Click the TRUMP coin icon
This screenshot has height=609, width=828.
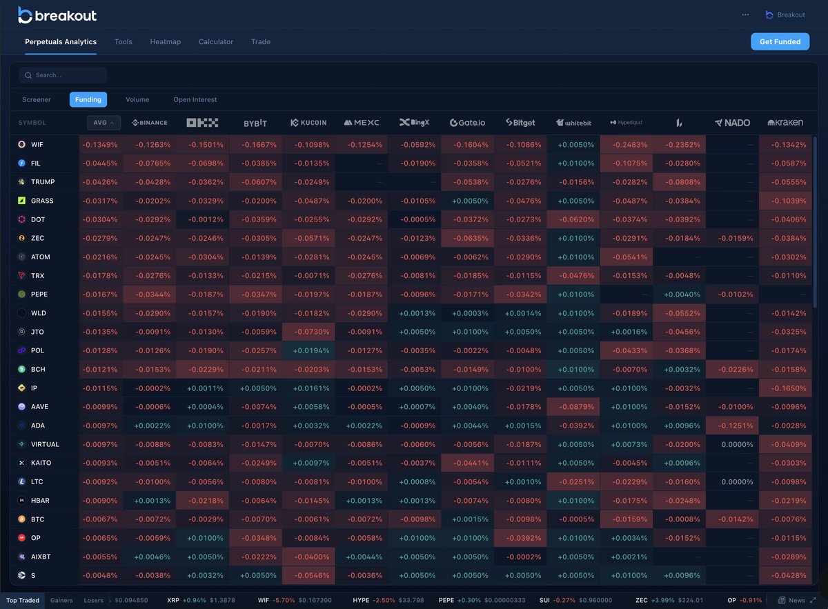tap(22, 182)
